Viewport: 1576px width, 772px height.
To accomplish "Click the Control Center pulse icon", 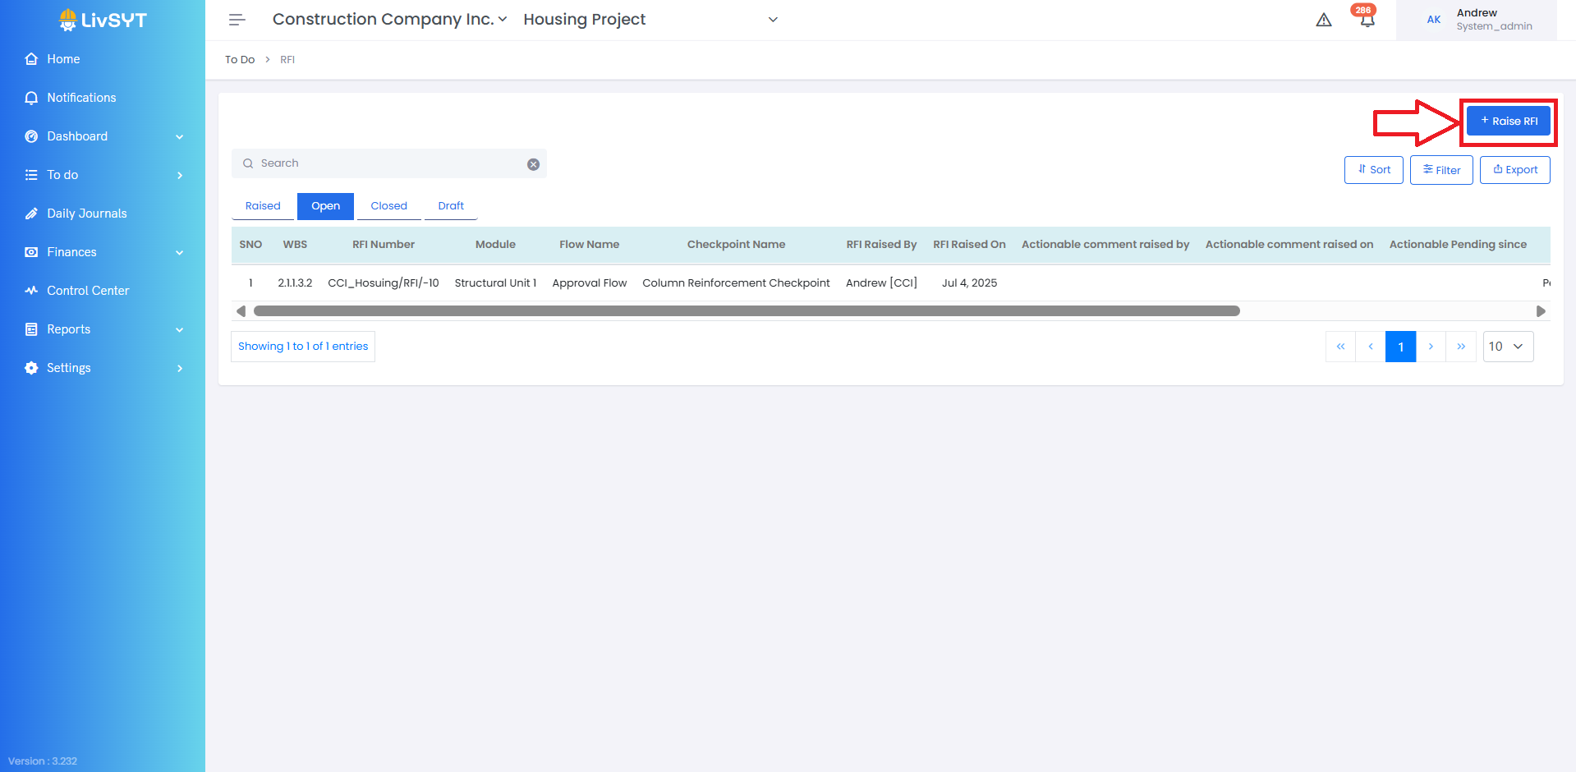I will (x=31, y=291).
